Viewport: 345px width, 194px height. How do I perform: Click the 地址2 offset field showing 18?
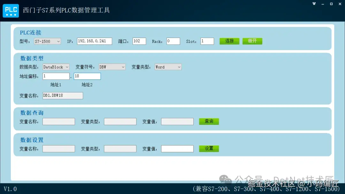(87, 76)
